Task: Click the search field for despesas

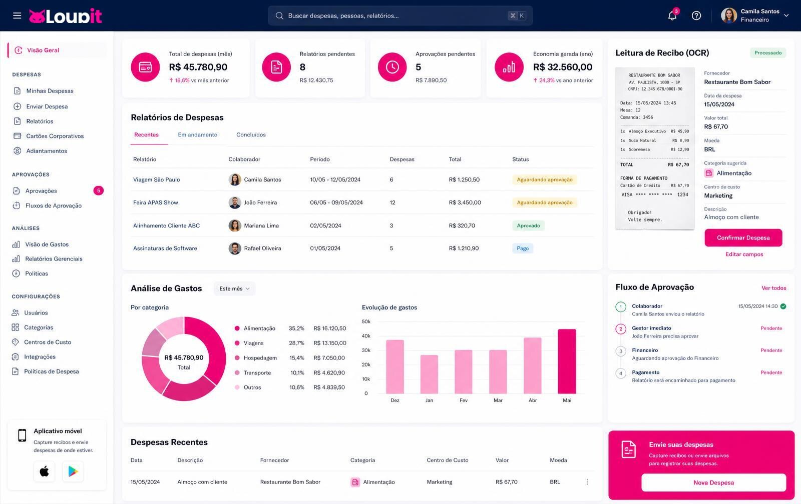Action: tap(400, 15)
